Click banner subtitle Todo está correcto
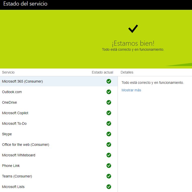Image resolution: width=192 pixels, height=192 pixels. 133,49
